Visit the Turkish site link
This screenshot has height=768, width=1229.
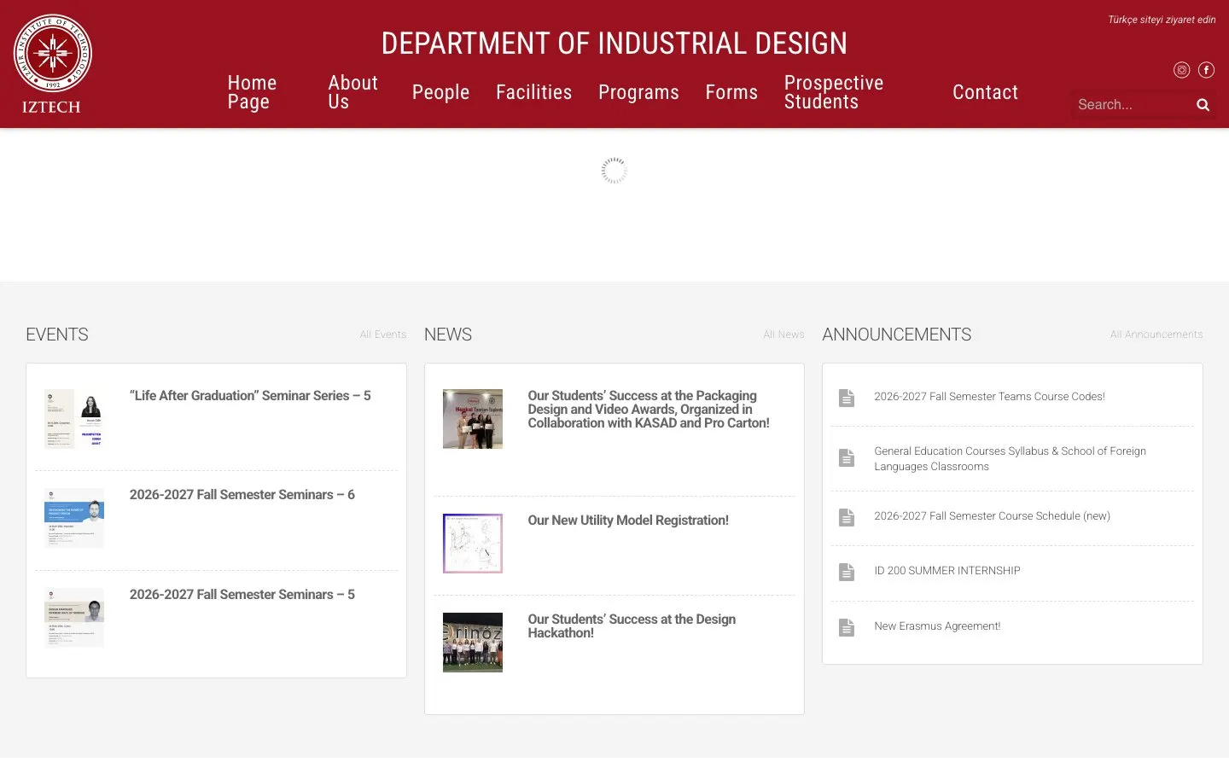1162,20
